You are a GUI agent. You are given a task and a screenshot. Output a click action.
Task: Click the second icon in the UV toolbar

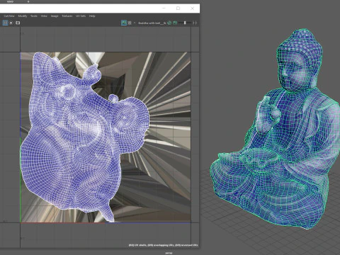(x=11, y=23)
